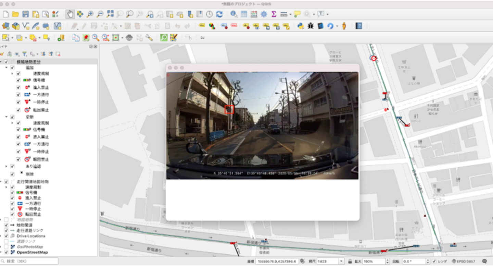Viewport: 493px width, 266px height.
Task: Enable the GsiPhotoMap layer checkbox
Action: (6, 247)
